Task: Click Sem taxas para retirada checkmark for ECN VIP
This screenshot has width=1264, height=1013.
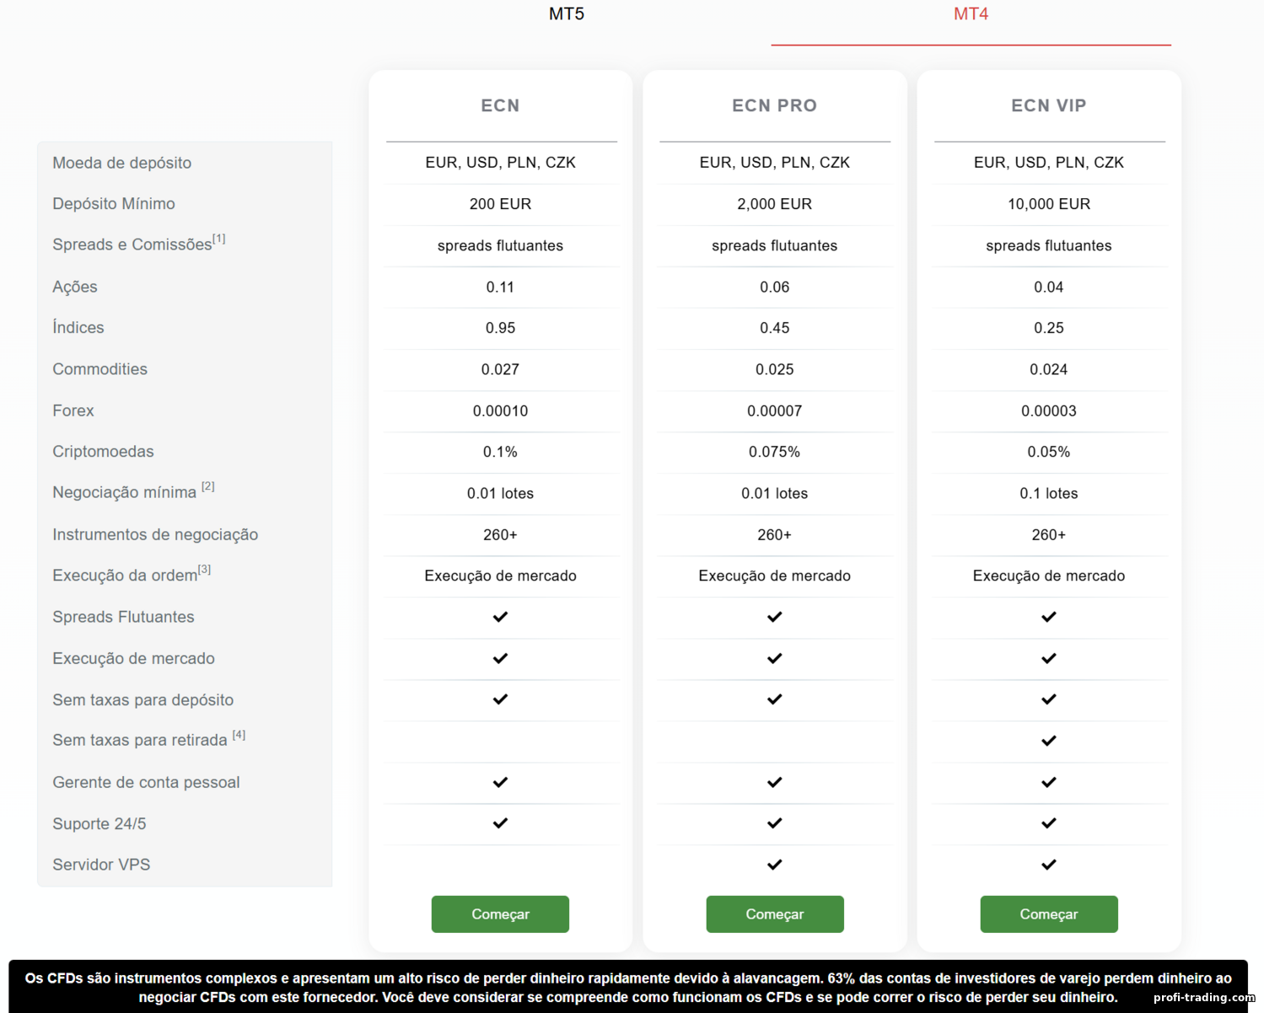Action: tap(1049, 741)
